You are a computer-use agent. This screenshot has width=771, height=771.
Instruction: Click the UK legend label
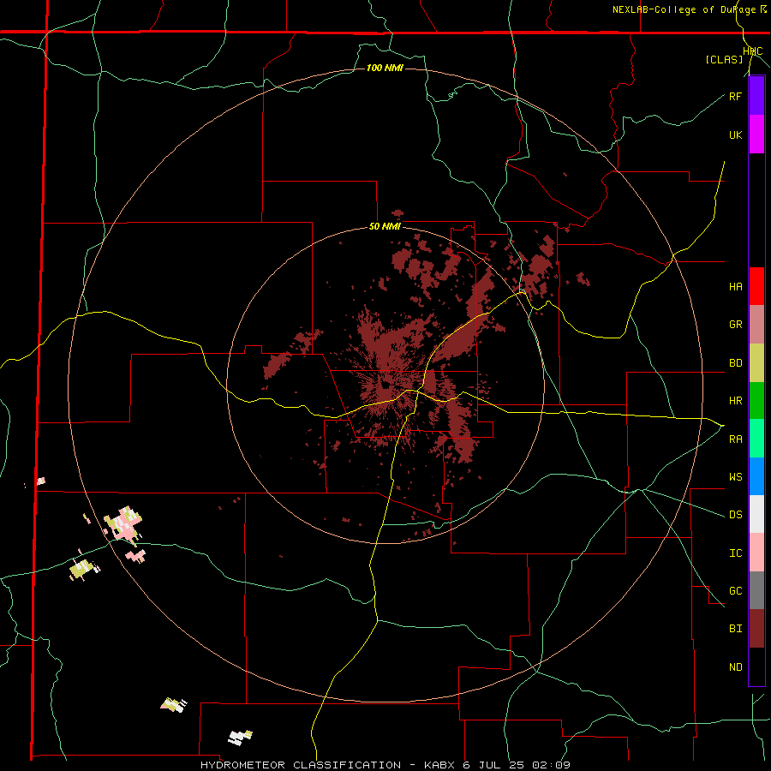point(736,134)
